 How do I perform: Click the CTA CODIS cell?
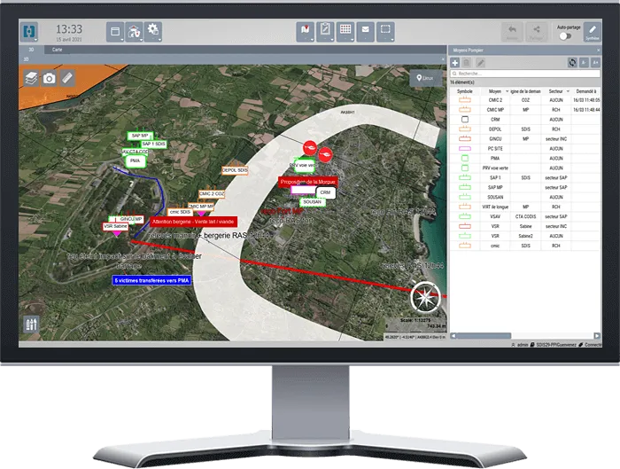pos(525,216)
